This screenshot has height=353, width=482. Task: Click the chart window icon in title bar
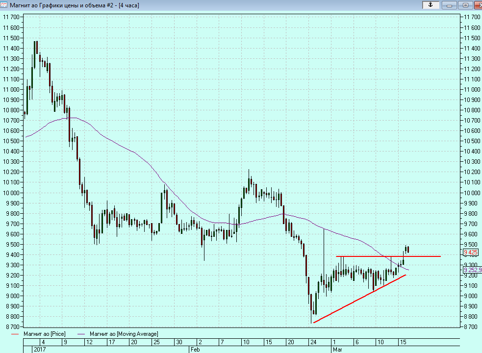[x=4, y=5]
